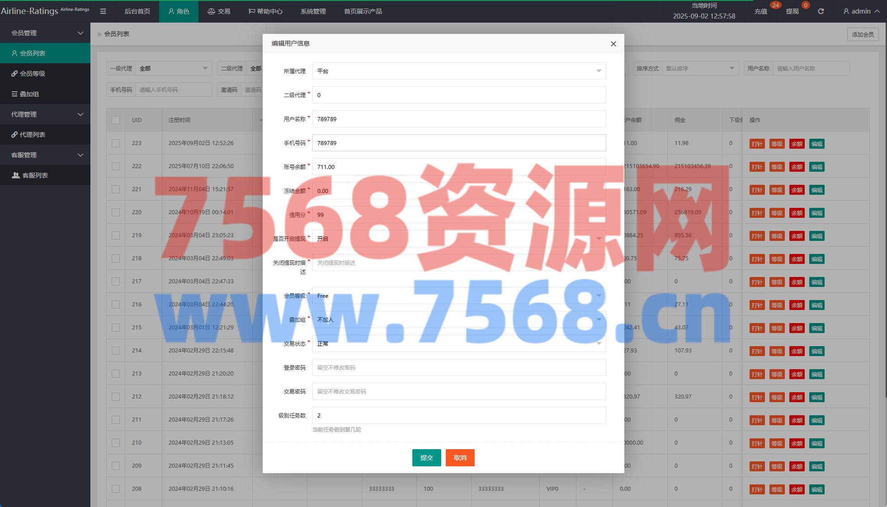Open the 交易 top menu
This screenshot has height=507, width=887.
click(219, 11)
